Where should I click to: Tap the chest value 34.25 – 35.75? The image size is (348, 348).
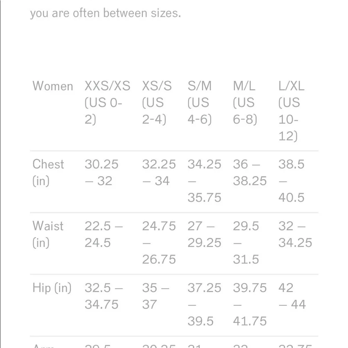(204, 181)
